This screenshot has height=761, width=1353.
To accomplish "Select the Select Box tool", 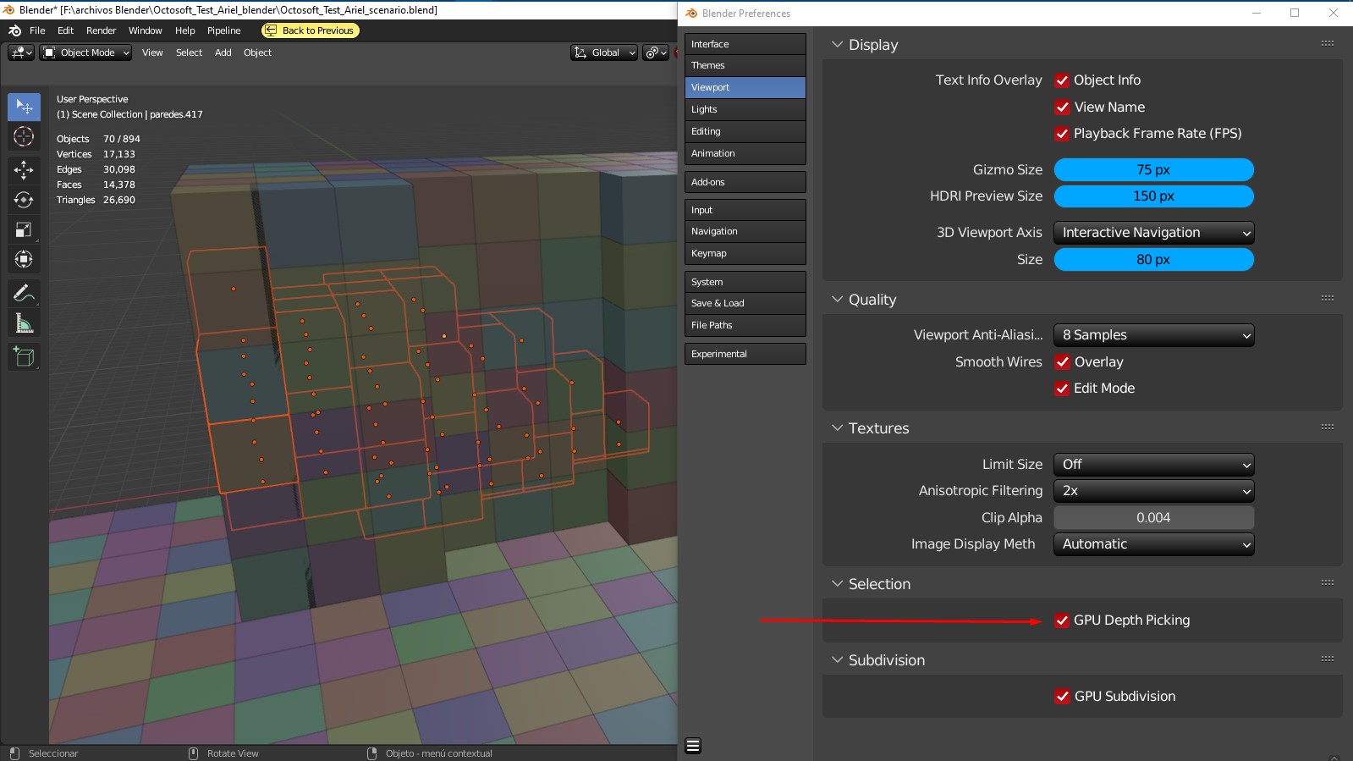I will point(24,107).
